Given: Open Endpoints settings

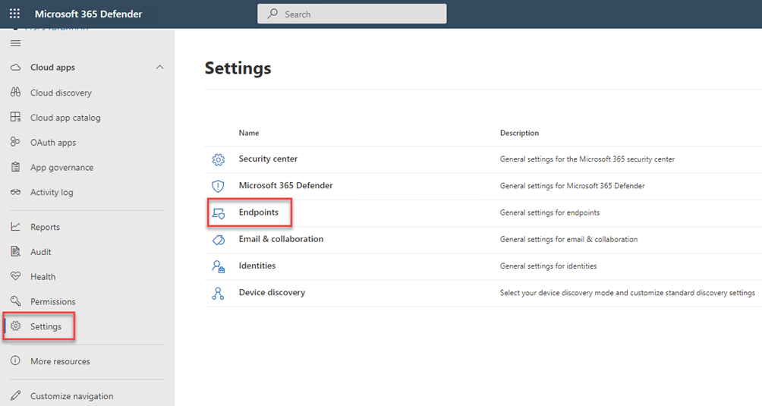Looking at the screenshot, I should 259,212.
